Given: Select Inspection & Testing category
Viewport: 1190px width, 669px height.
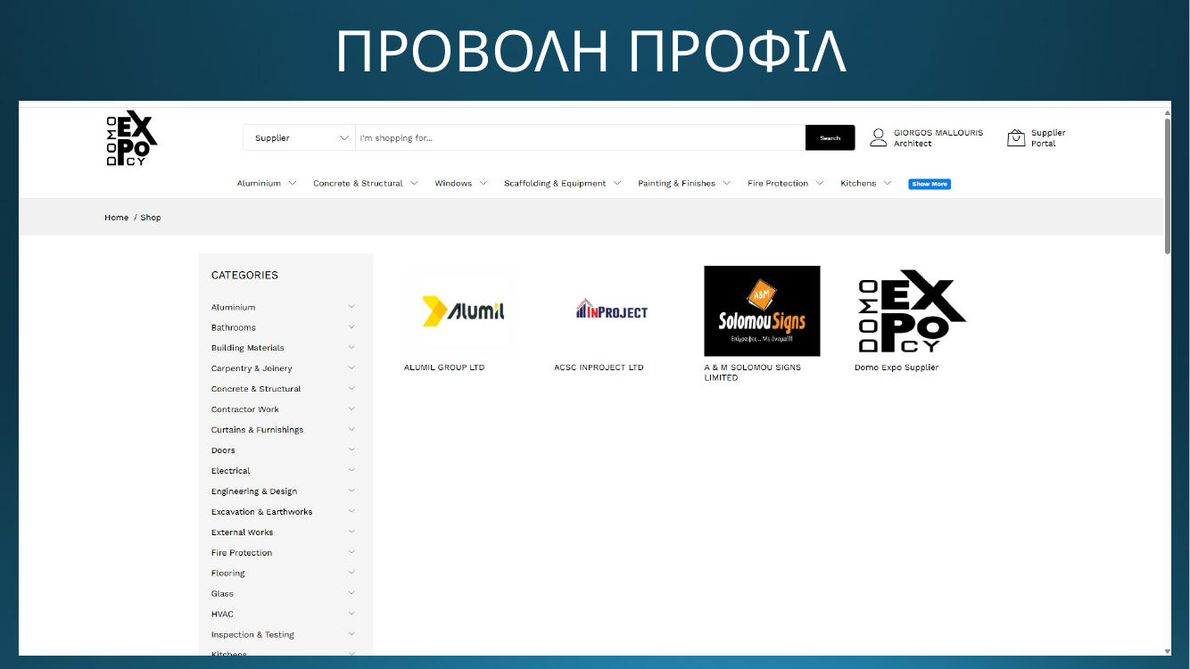Looking at the screenshot, I should (x=252, y=635).
